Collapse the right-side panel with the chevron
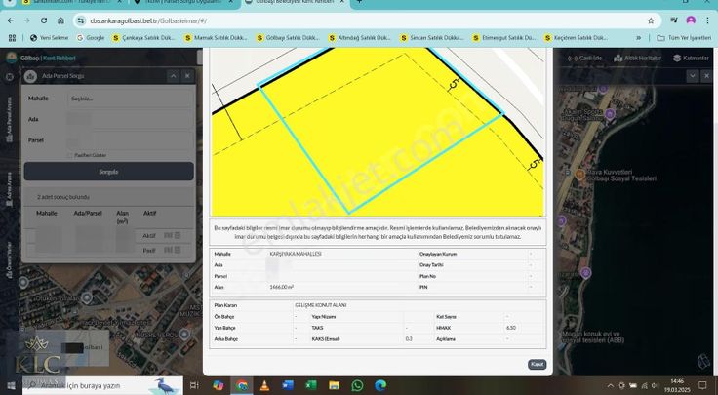Image resolution: width=718 pixels, height=395 pixels. 693,75
